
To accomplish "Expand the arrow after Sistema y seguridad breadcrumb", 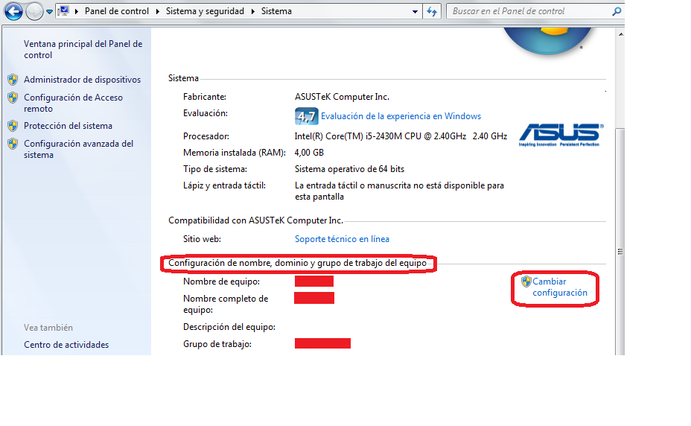I will click(x=254, y=12).
